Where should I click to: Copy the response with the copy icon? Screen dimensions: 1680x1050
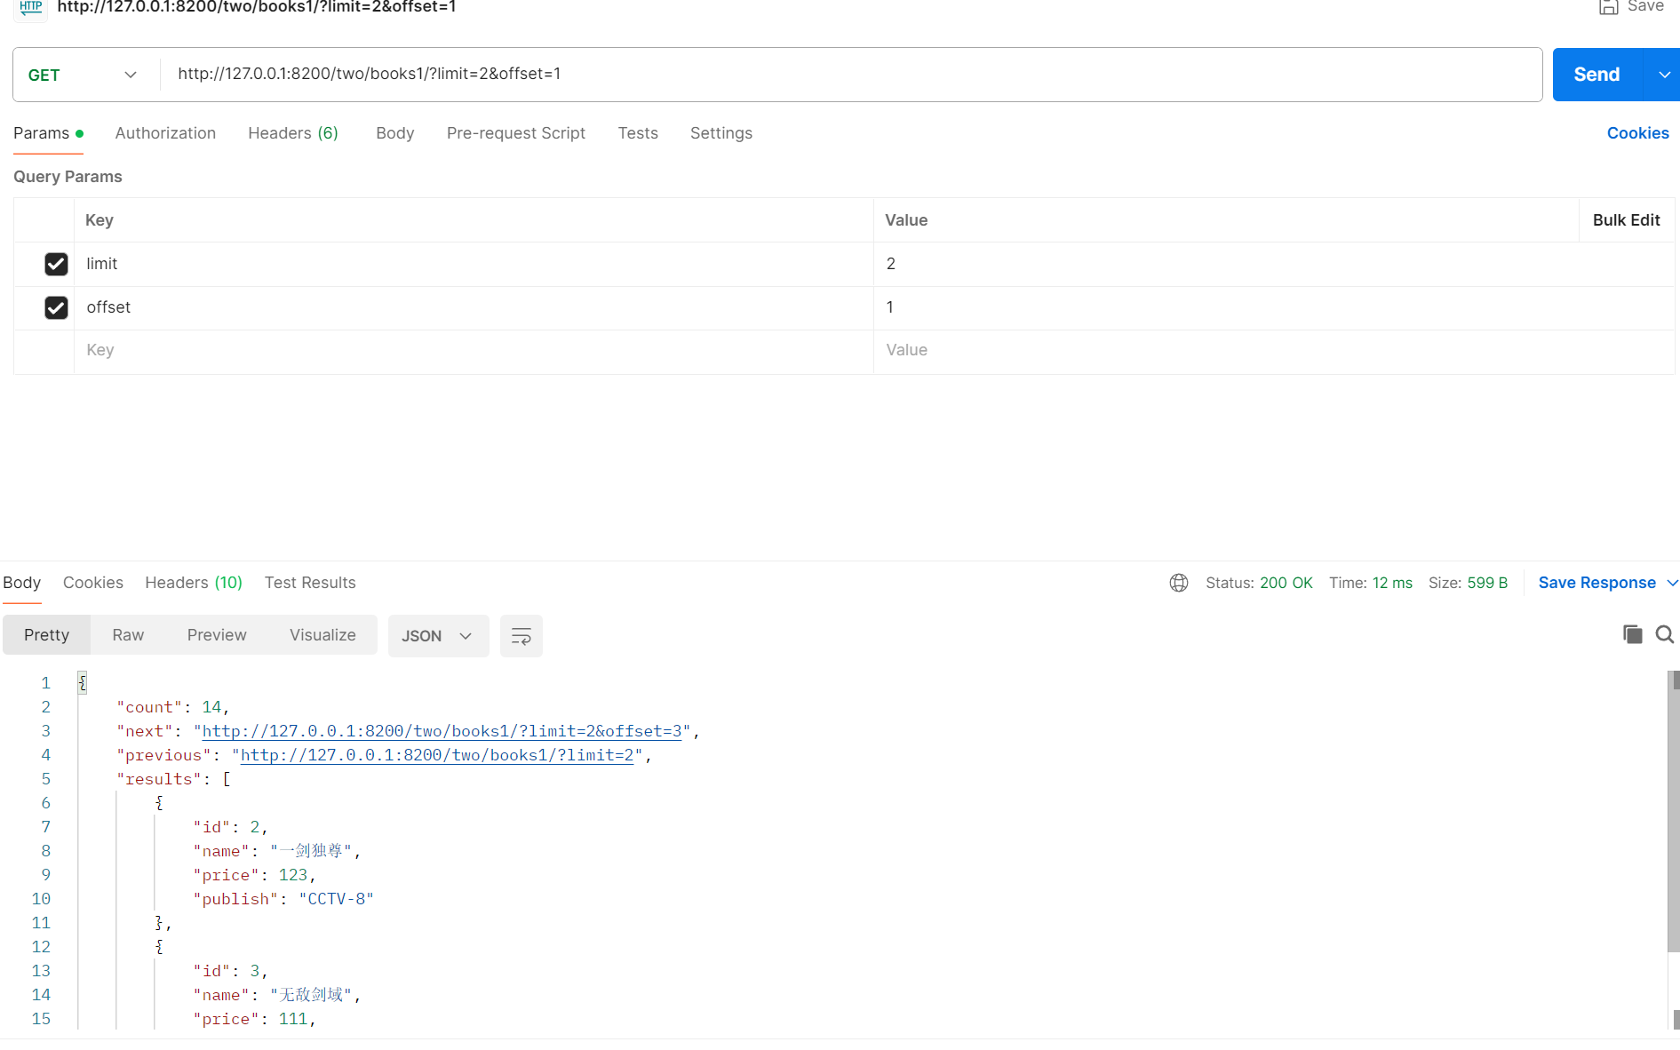pos(1632,634)
